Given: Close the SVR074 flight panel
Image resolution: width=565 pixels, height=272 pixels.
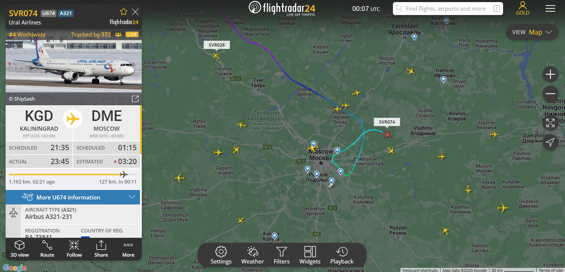Looking at the screenshot, I should point(135,12).
